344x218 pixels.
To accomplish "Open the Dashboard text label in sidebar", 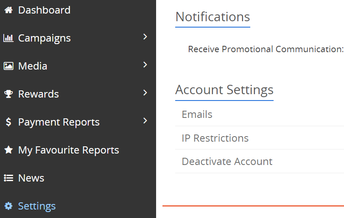I will [44, 10].
